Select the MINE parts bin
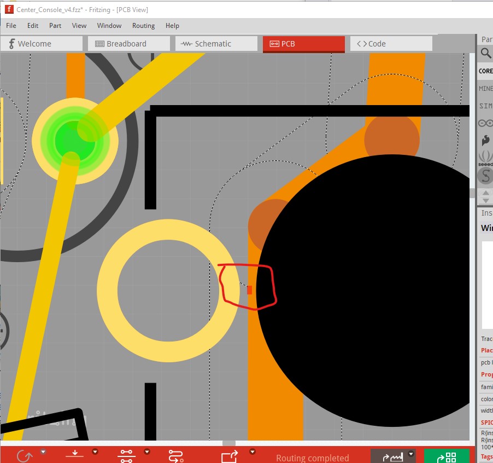Image resolution: width=493 pixels, height=463 pixels. (486, 88)
